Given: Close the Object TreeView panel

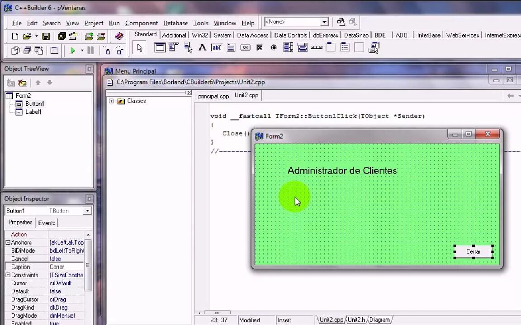Looking at the screenshot, I should point(89,69).
